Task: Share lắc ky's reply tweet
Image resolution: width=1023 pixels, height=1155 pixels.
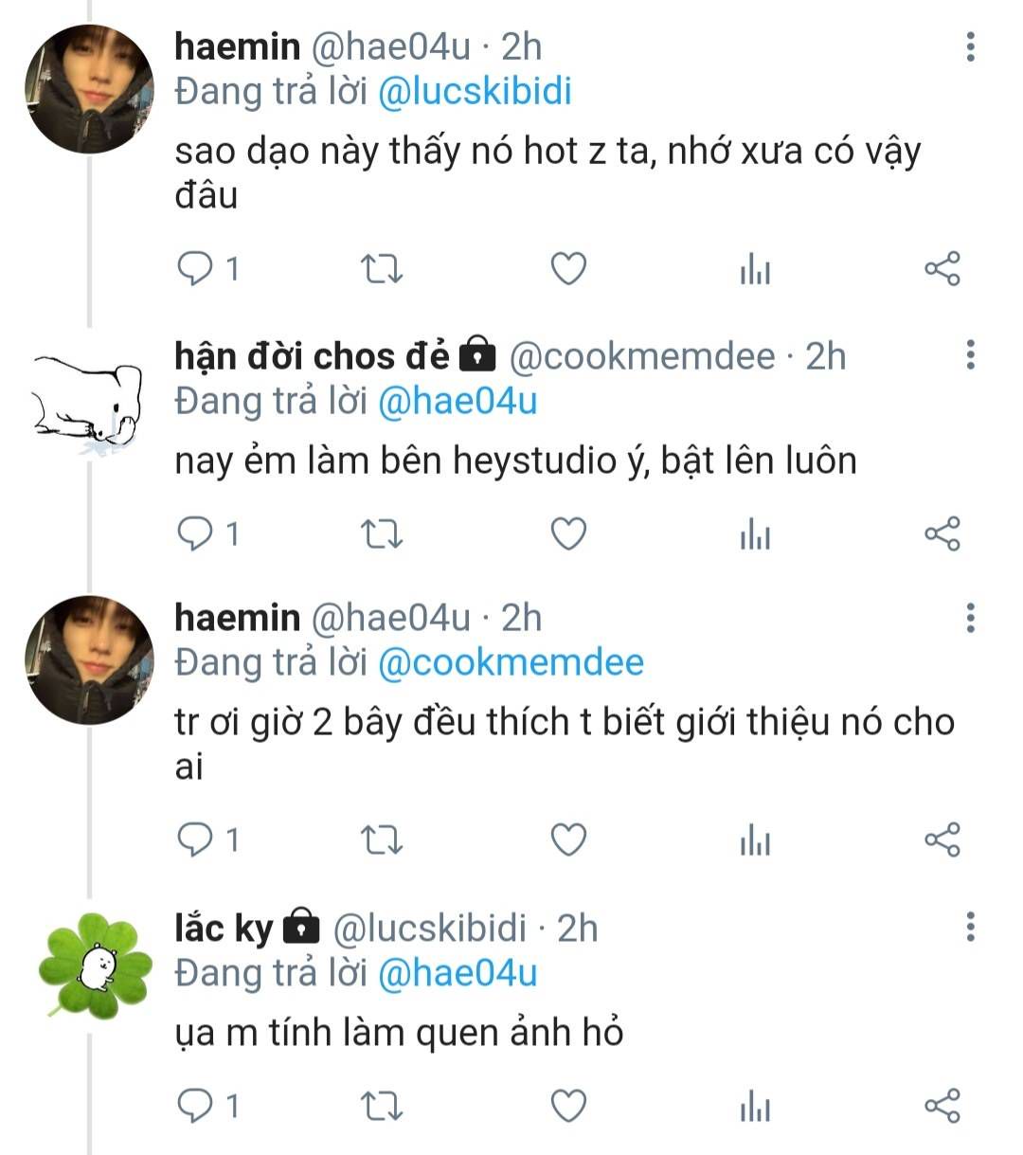Action: [x=942, y=1106]
